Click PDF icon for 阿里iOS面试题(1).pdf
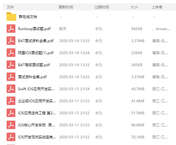This screenshot has height=145, width=176. coord(11,53)
